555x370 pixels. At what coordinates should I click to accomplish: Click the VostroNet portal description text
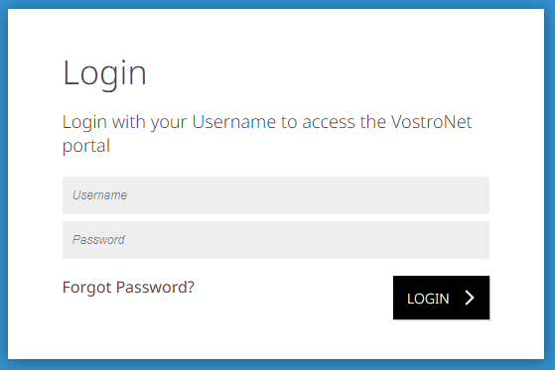[x=267, y=134]
